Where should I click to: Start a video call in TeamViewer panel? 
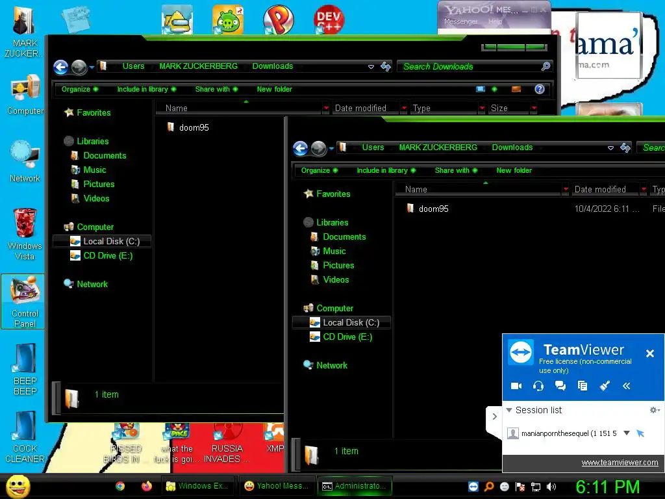pos(516,386)
